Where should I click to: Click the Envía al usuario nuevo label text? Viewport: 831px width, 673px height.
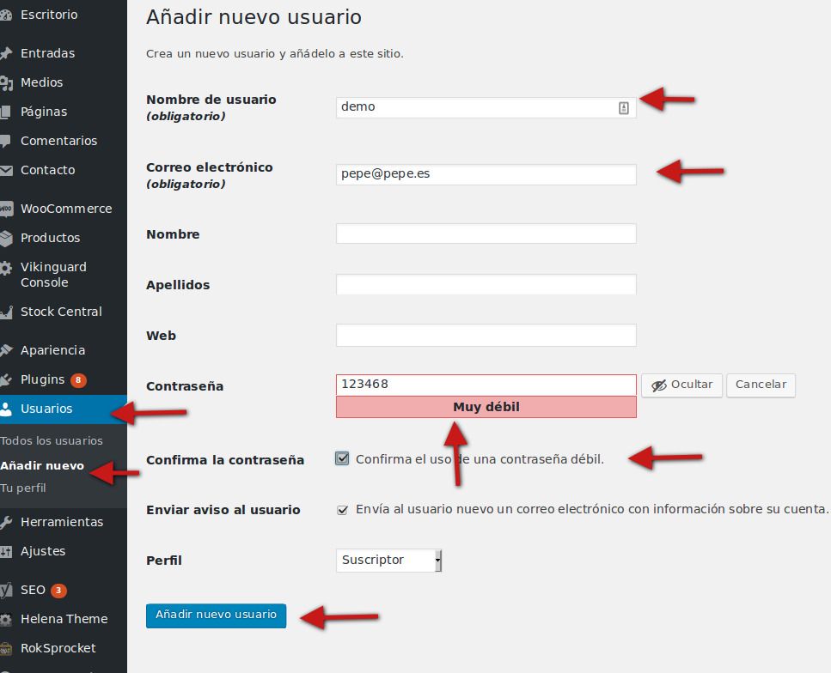click(592, 509)
